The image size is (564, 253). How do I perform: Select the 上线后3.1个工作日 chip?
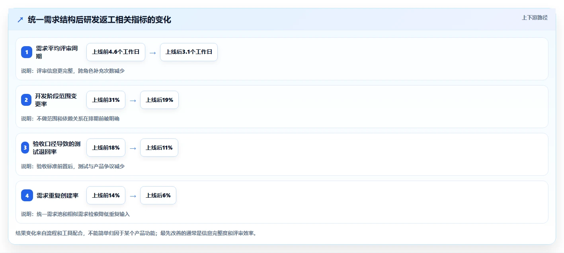pyautogui.click(x=189, y=52)
